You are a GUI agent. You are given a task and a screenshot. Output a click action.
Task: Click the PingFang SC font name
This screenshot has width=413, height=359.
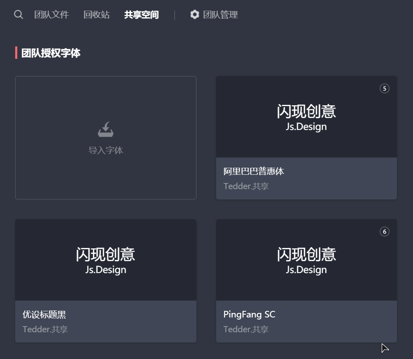(x=249, y=315)
